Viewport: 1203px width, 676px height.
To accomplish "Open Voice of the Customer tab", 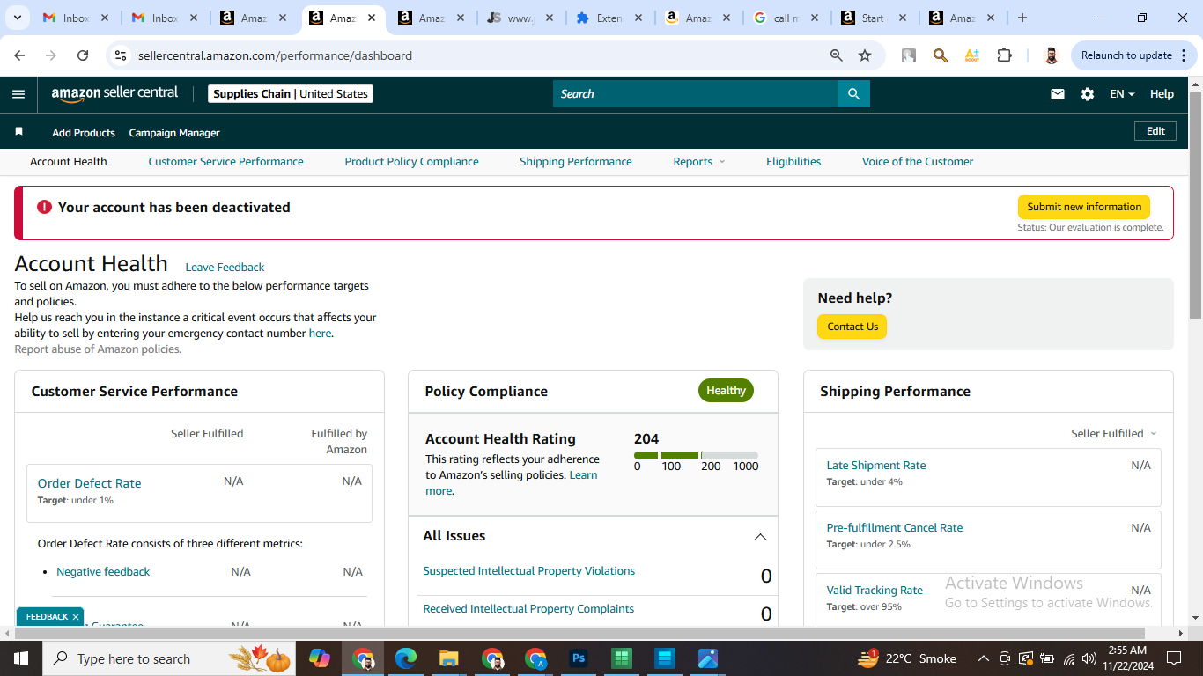I will click(x=918, y=162).
